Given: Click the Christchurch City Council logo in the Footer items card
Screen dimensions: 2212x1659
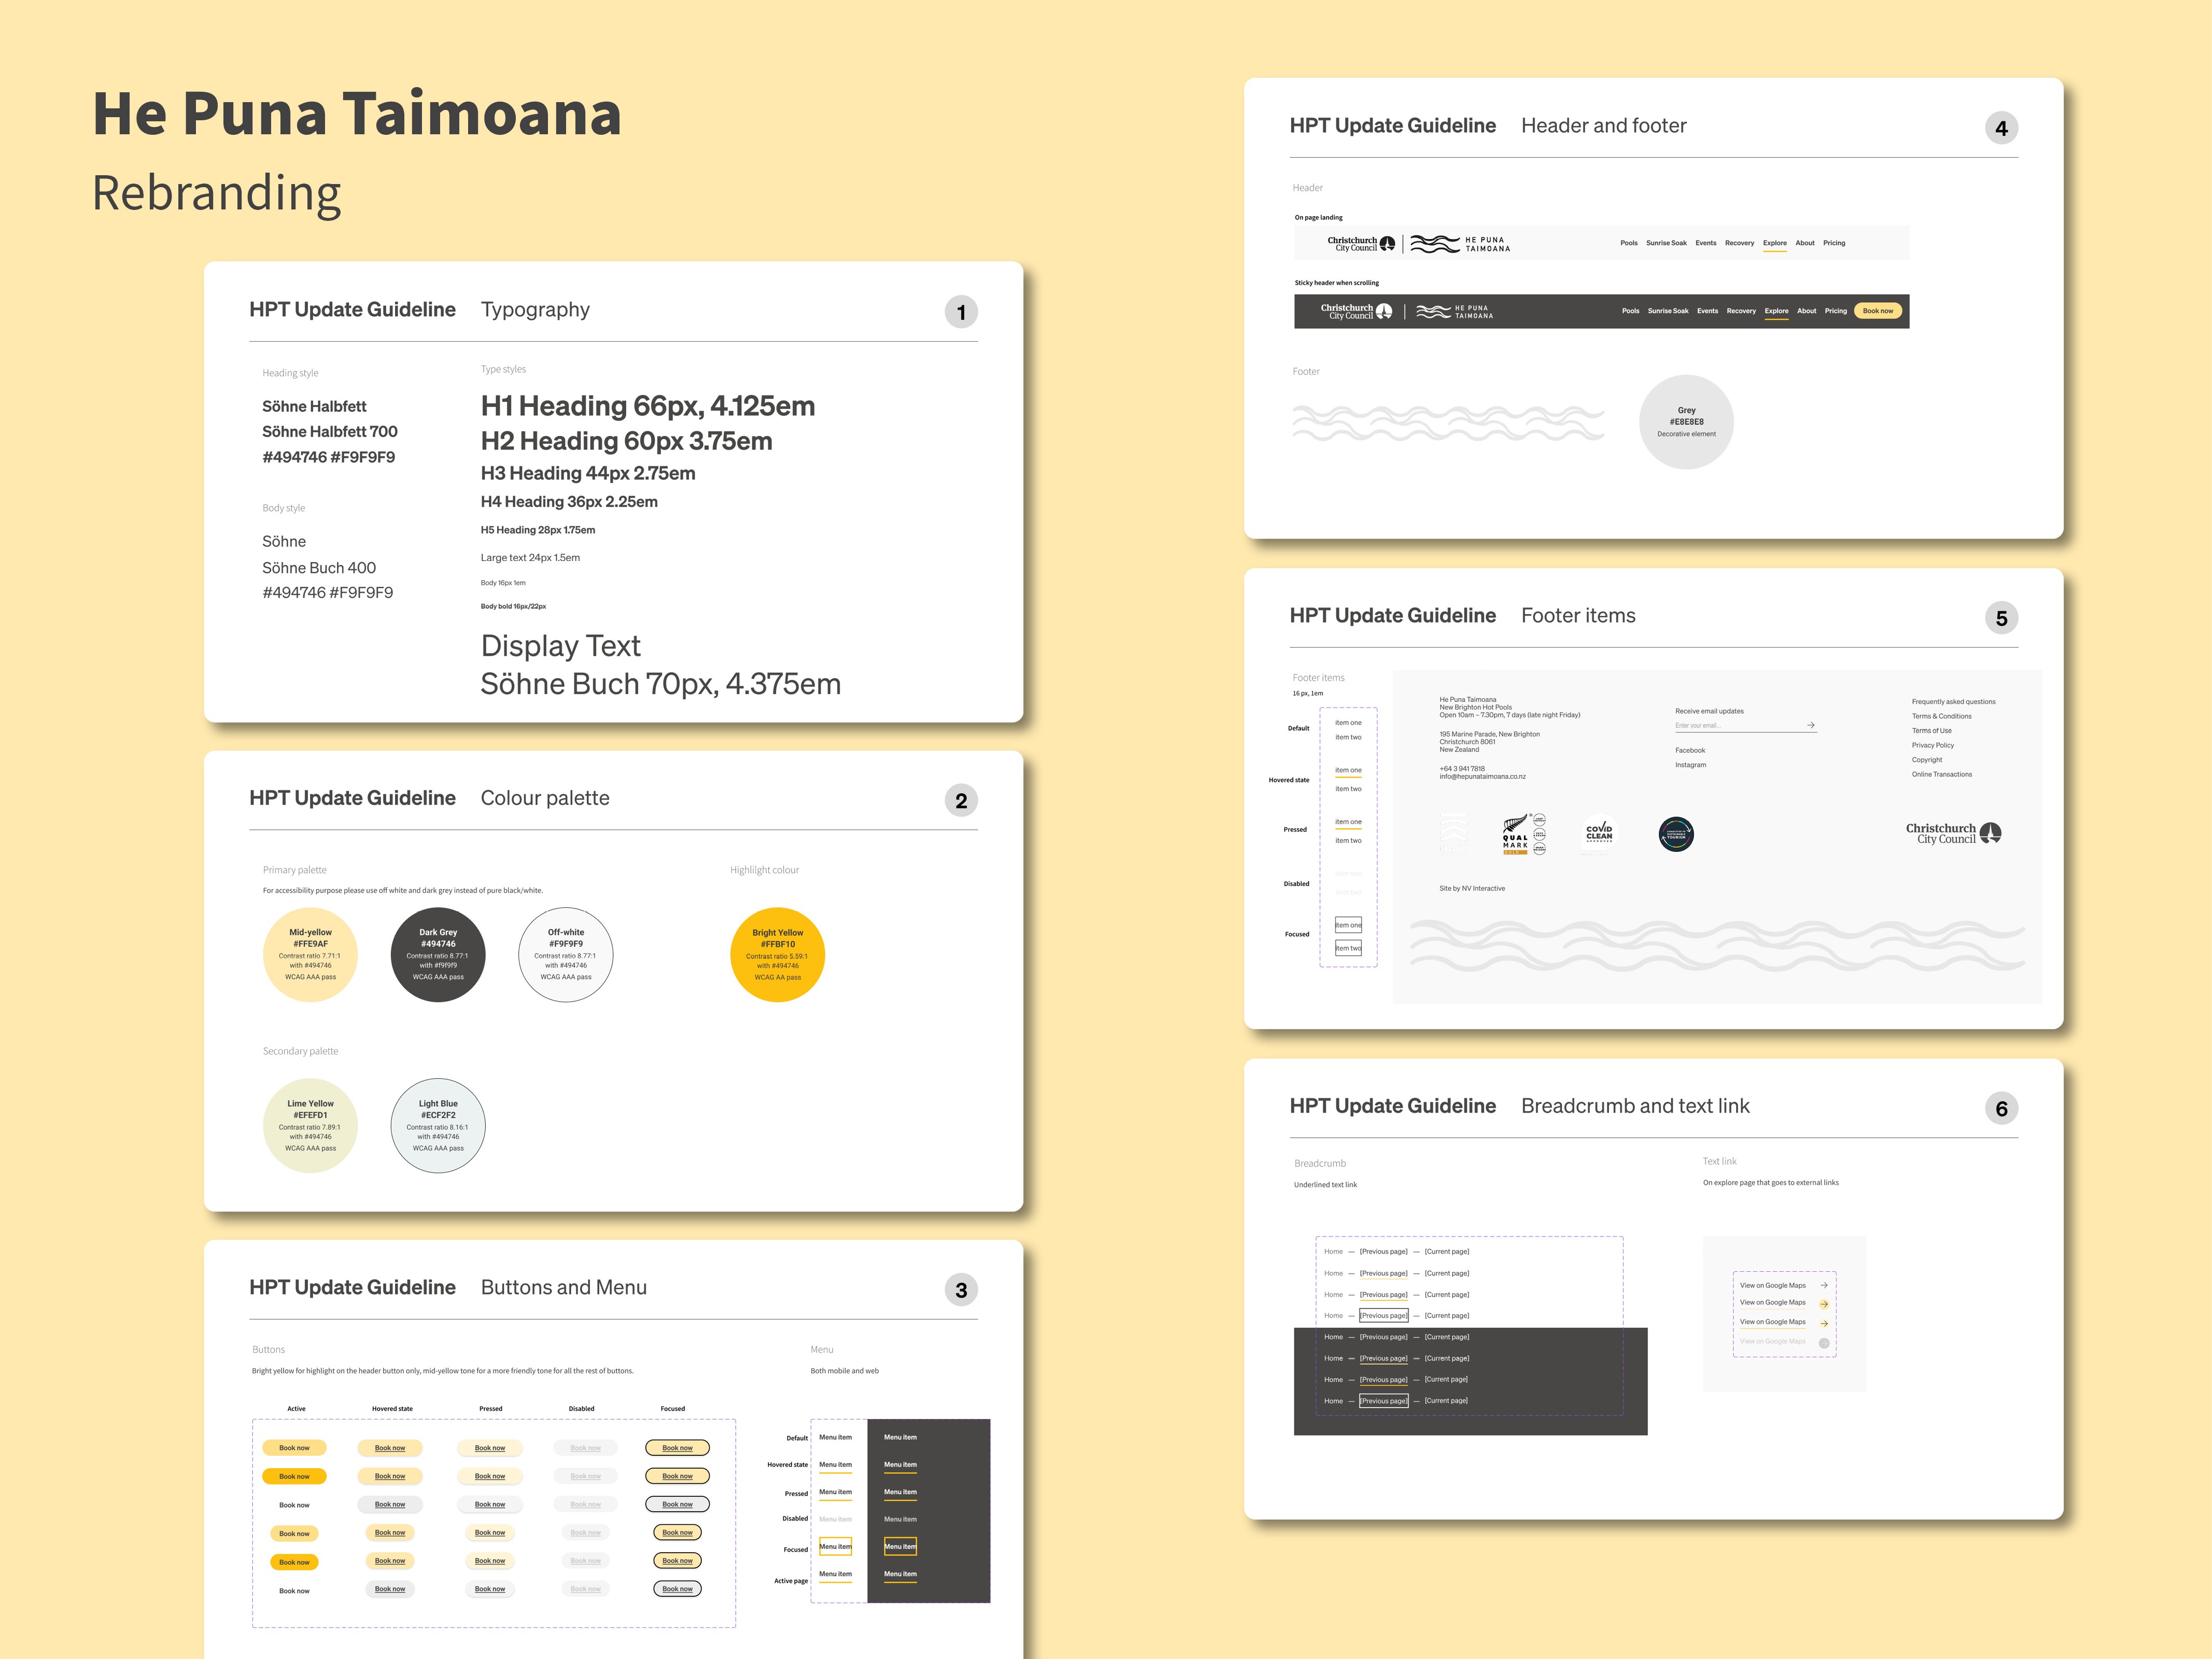Looking at the screenshot, I should click(x=1953, y=833).
